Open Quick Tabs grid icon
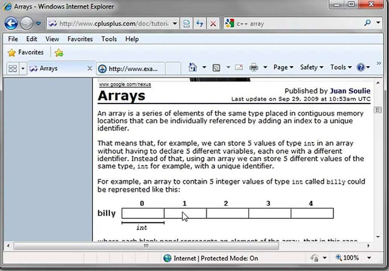The image size is (389, 271). click(13, 68)
